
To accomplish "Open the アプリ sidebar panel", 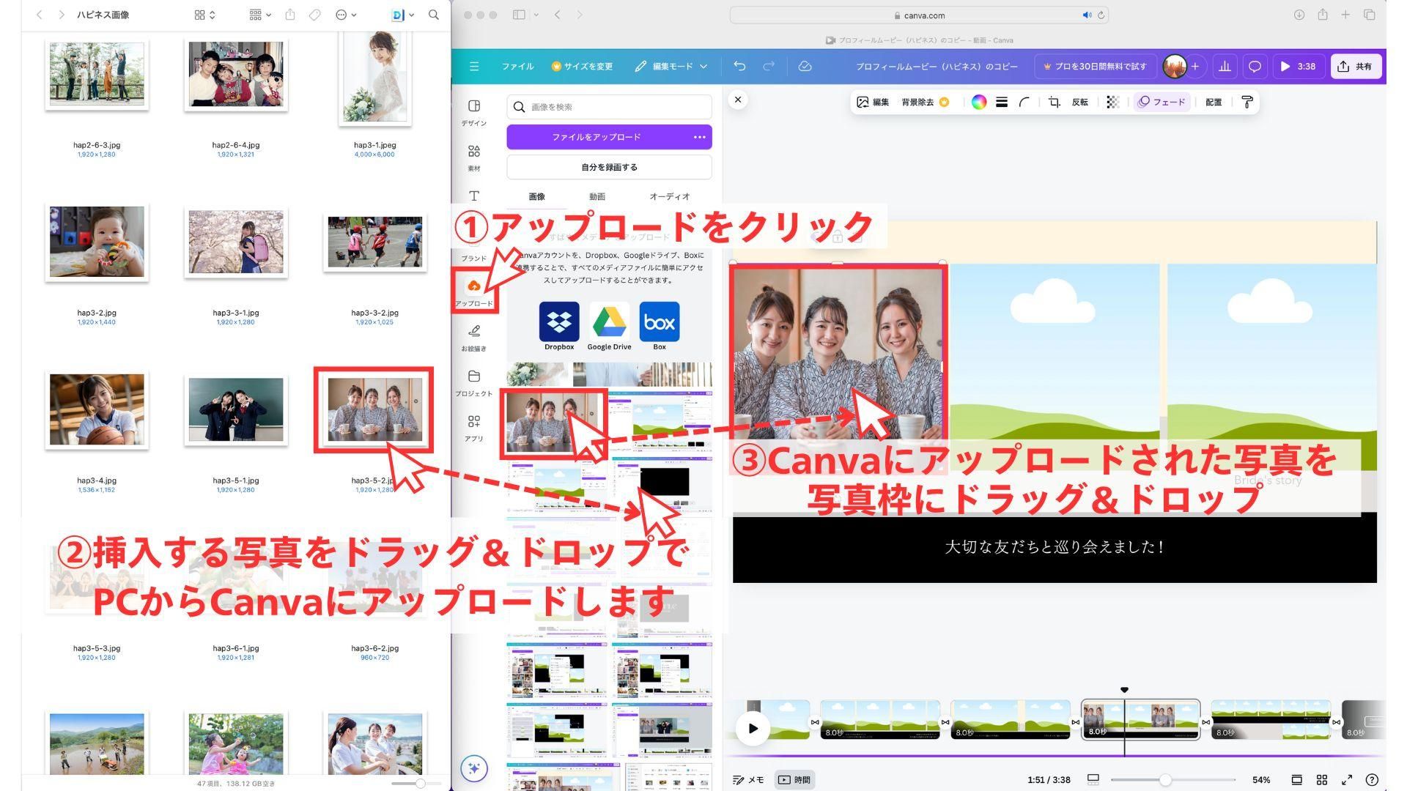I will [x=474, y=428].
